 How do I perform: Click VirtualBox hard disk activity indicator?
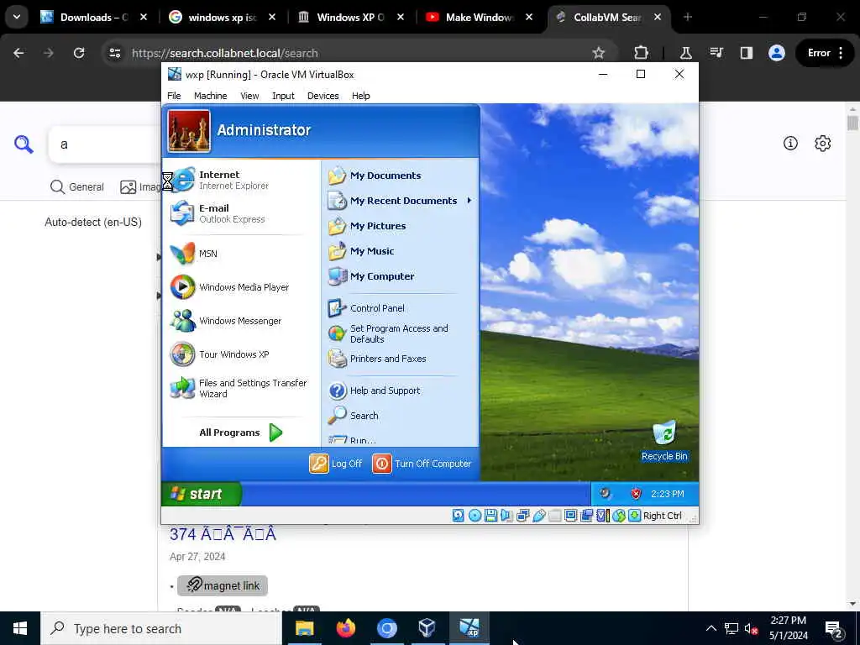pos(458,516)
